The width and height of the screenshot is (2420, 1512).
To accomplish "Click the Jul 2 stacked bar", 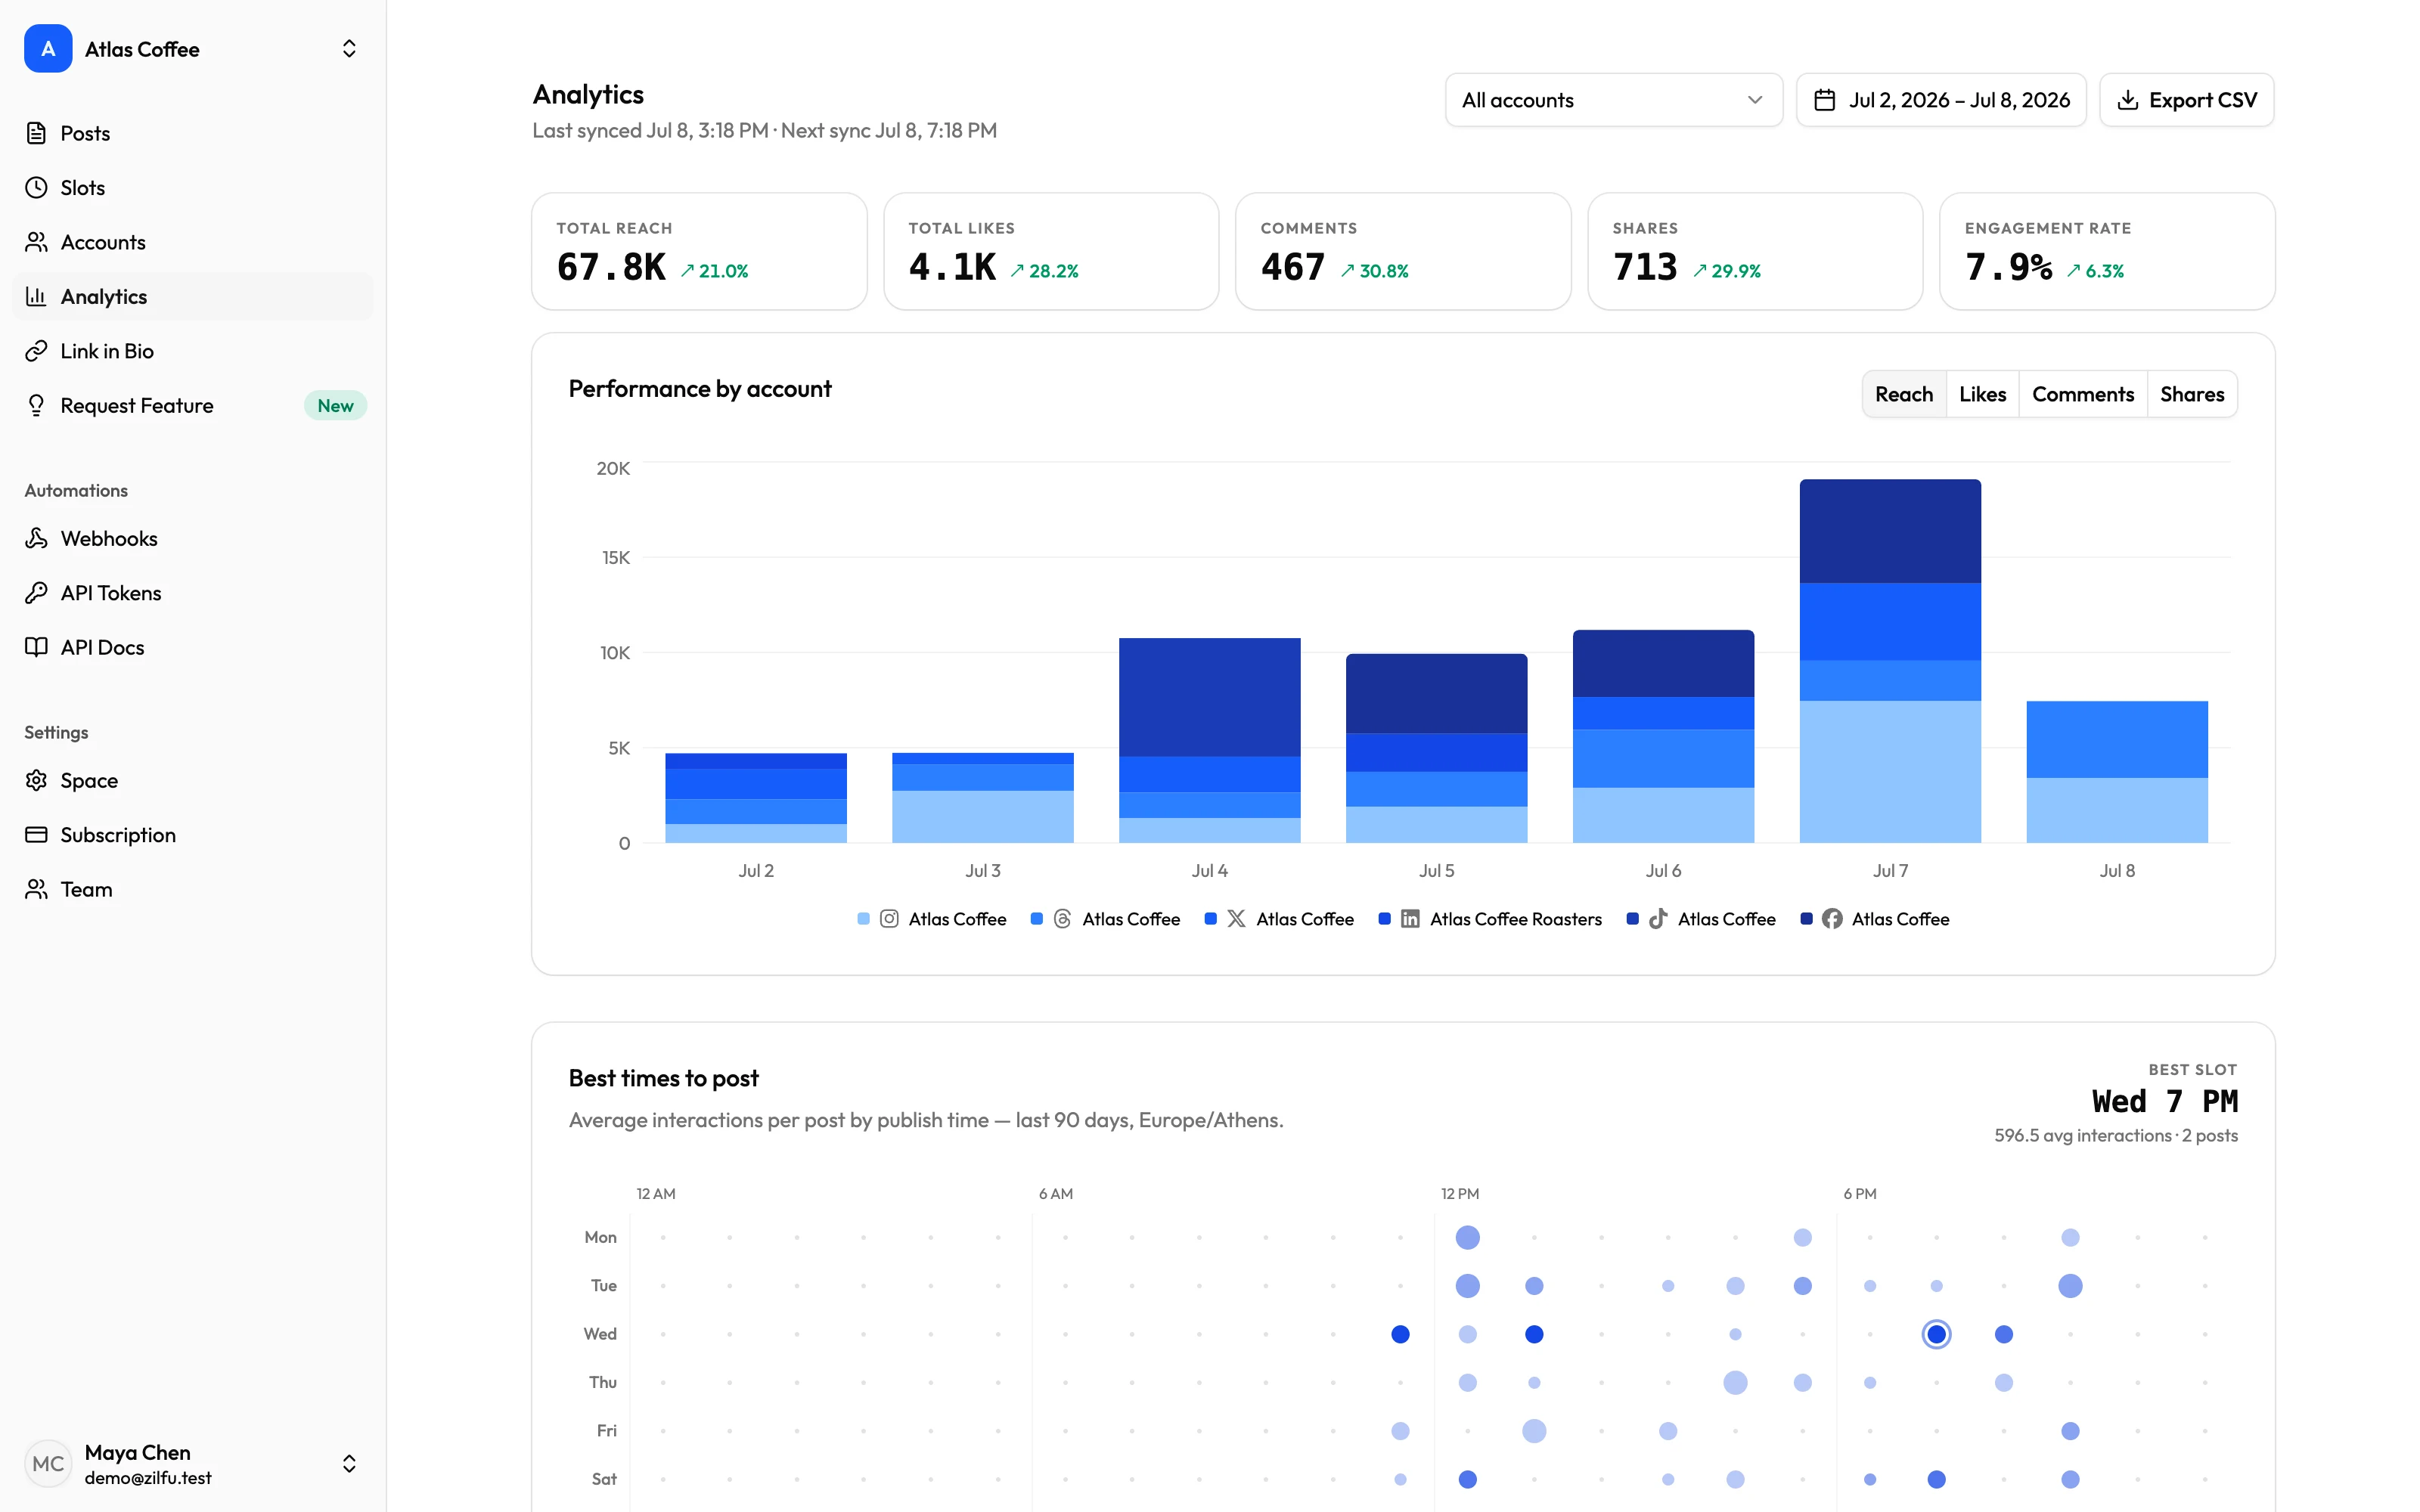I will pos(755,798).
